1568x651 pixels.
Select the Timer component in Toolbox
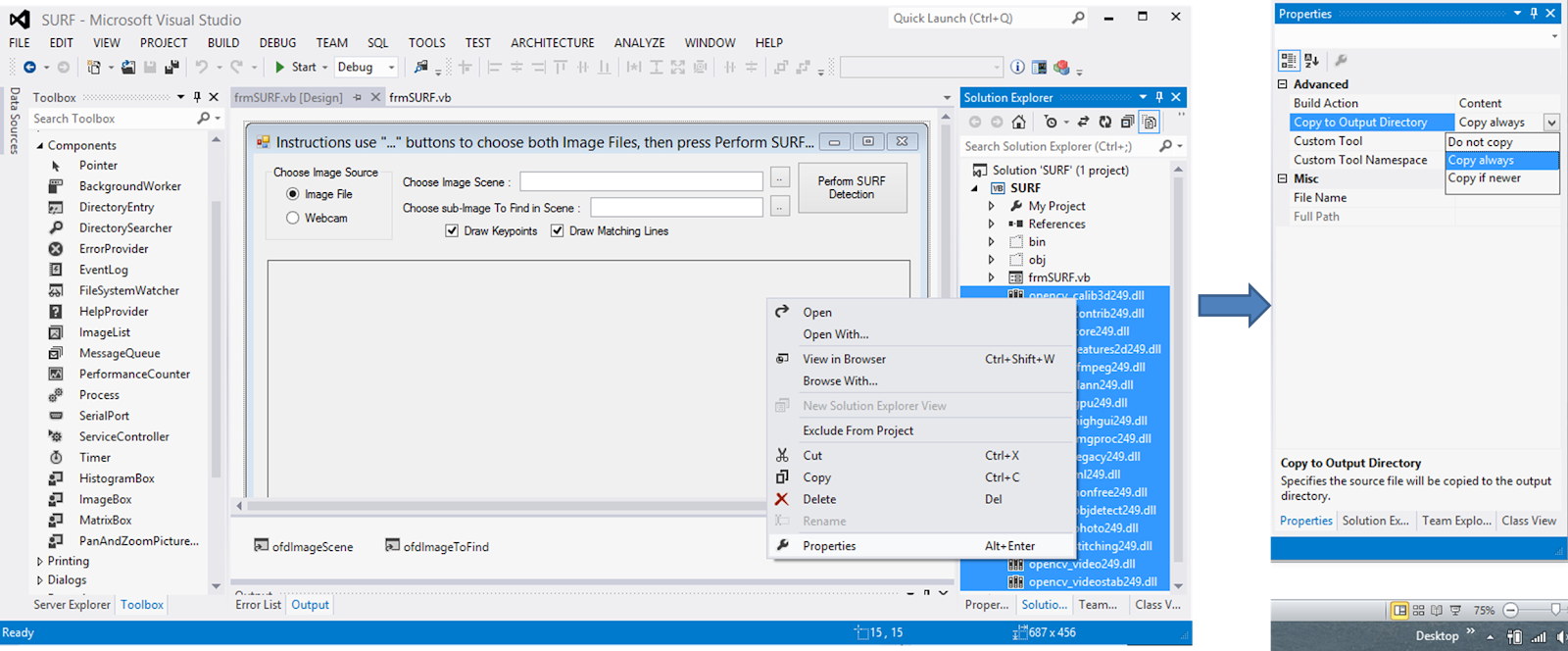click(x=95, y=458)
